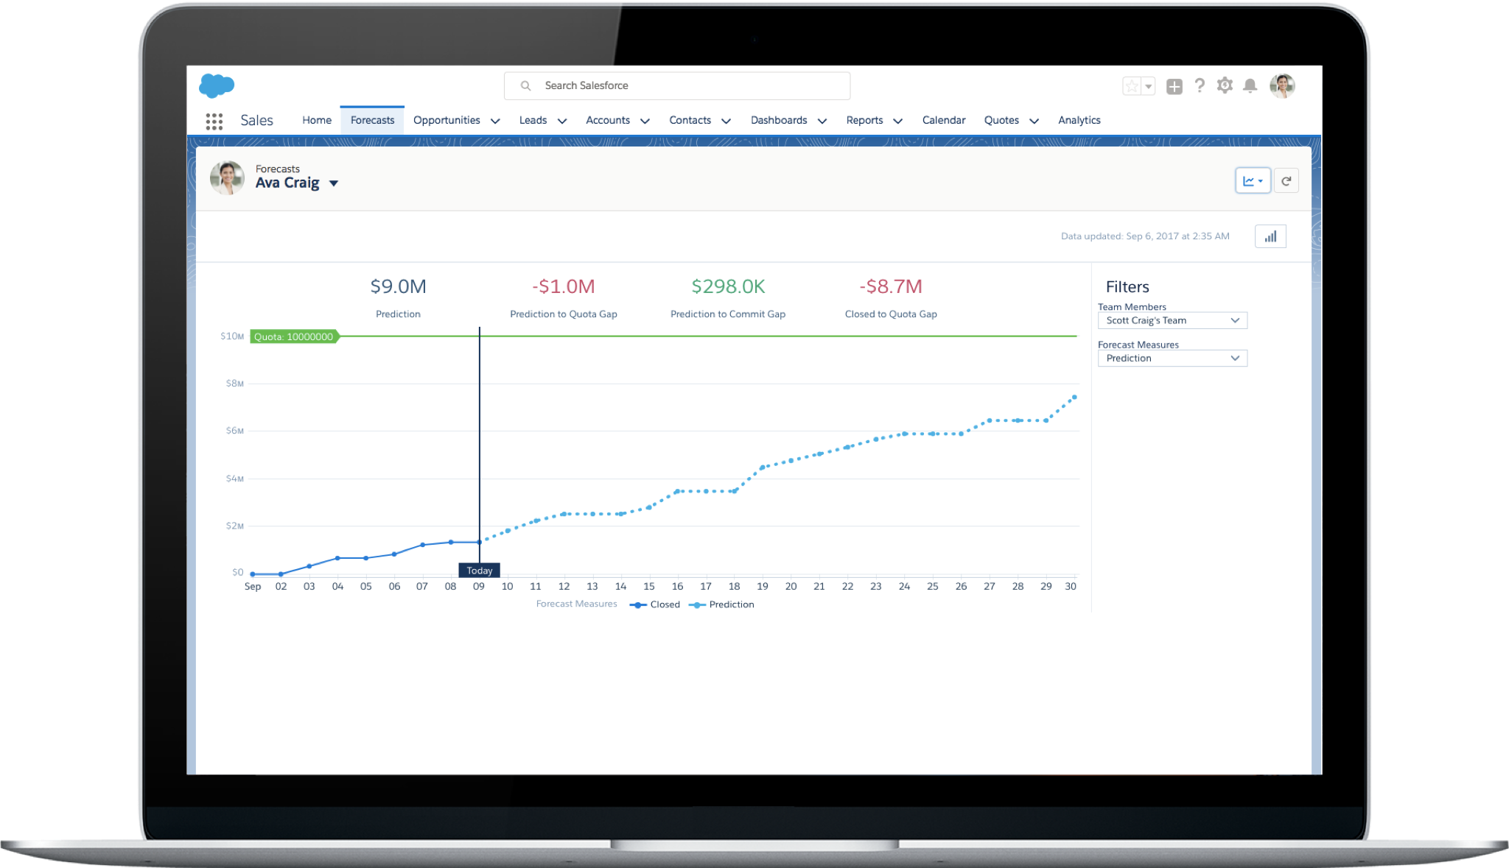1509x868 pixels.
Task: Open the Opportunities tab
Action: pos(447,120)
